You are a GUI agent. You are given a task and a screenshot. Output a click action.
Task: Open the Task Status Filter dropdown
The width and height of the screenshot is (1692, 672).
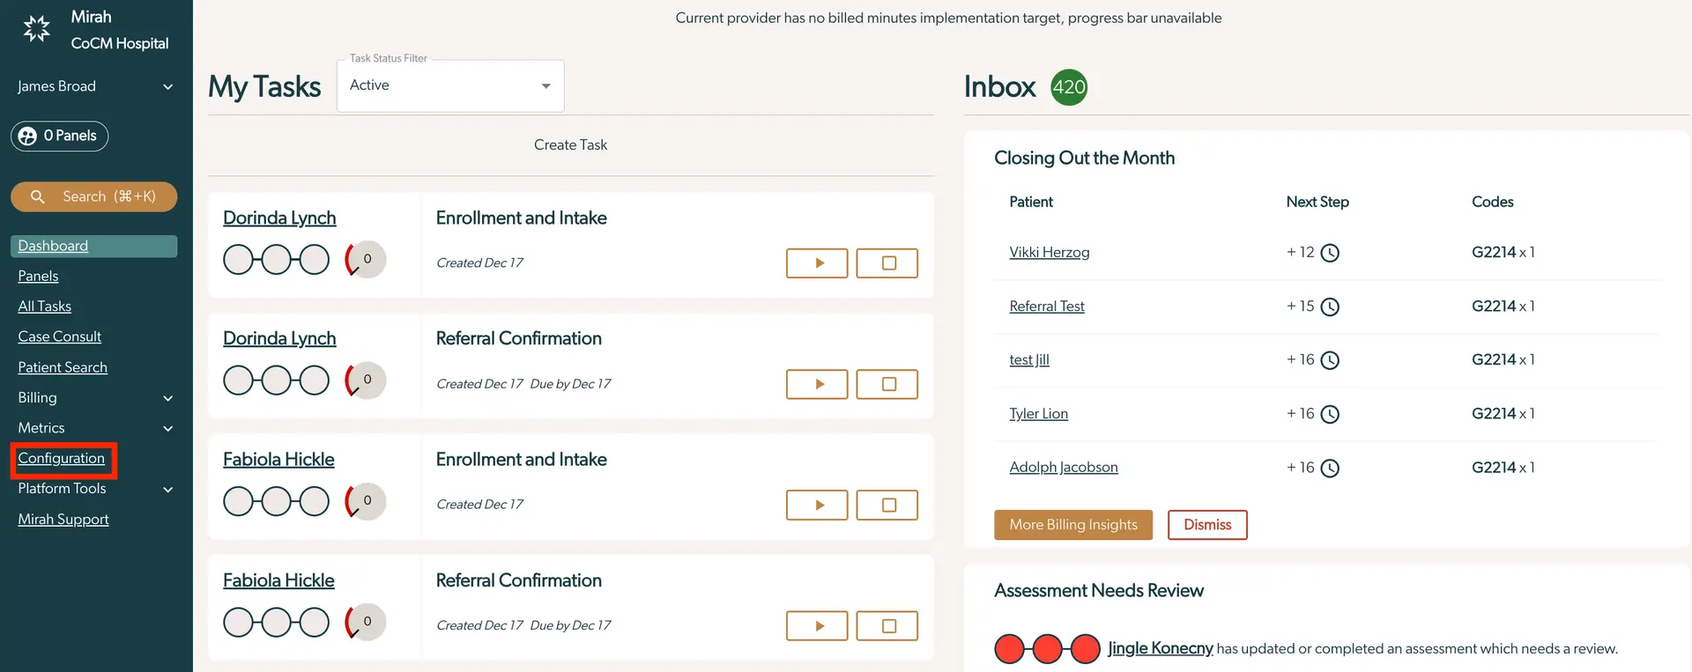tap(450, 85)
